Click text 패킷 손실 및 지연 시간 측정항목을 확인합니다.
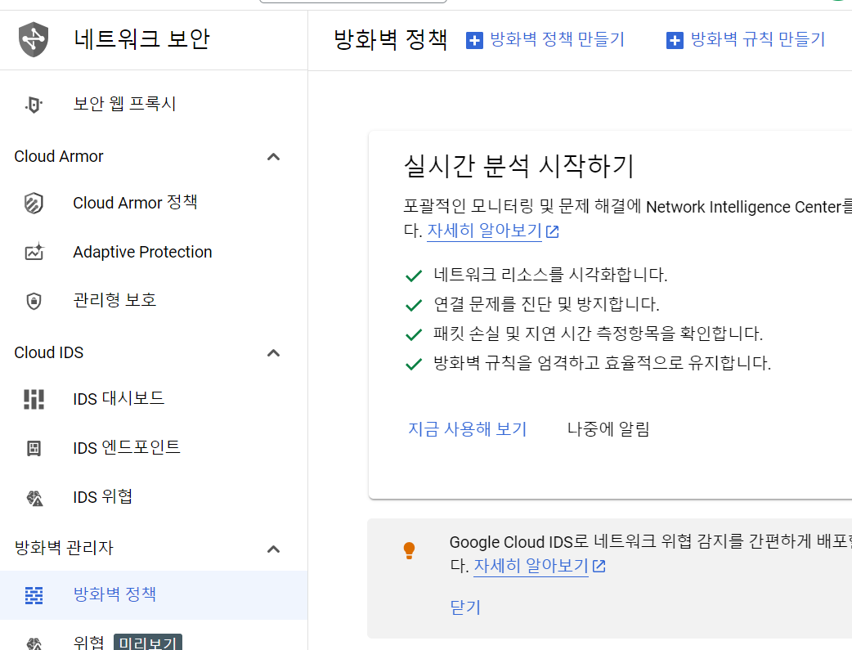Screen dimensions: 852x650 [x=599, y=333]
